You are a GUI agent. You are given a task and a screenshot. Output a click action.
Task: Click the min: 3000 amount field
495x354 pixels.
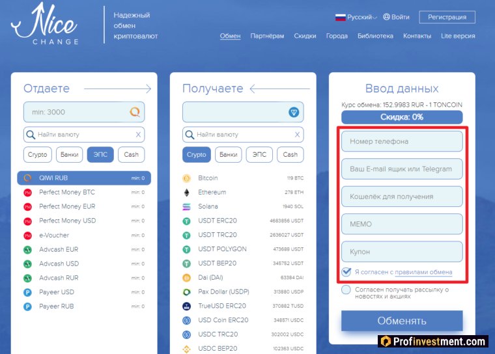84,112
